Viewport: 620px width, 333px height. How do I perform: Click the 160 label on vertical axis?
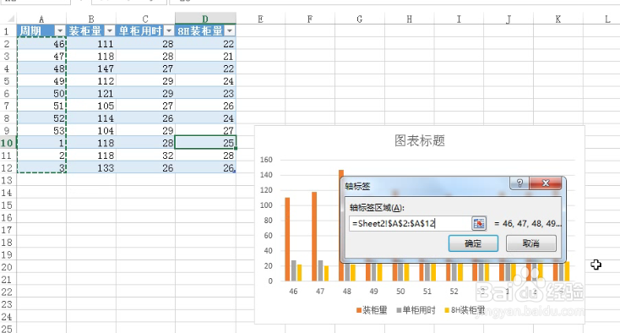pyautogui.click(x=266, y=160)
